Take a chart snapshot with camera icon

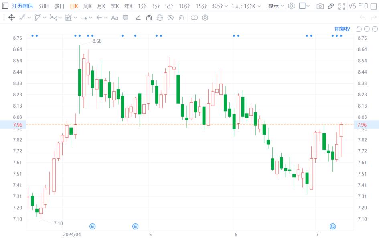tap(320, 6)
